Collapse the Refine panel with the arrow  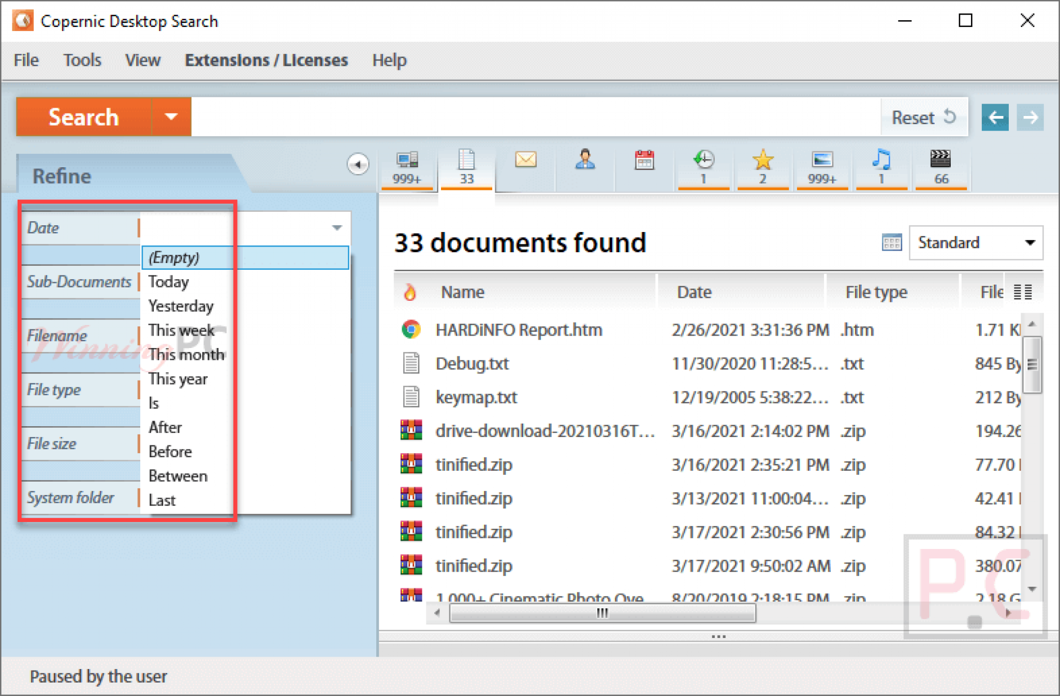pyautogui.click(x=358, y=164)
